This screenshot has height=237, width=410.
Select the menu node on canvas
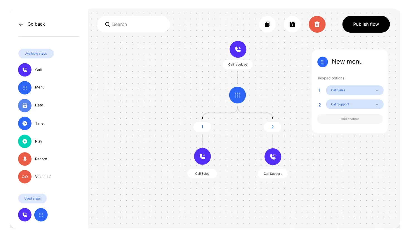click(237, 95)
